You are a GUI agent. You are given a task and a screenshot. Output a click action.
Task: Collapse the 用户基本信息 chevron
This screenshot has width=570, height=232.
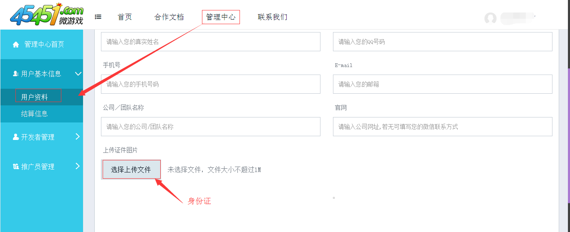(x=78, y=74)
